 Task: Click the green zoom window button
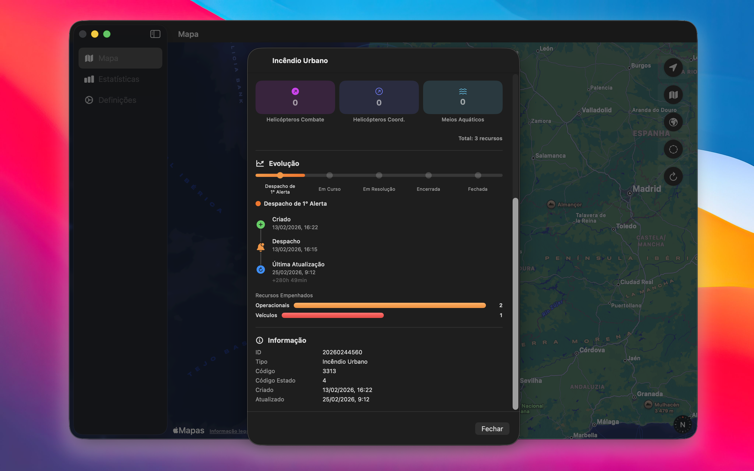pyautogui.click(x=107, y=34)
